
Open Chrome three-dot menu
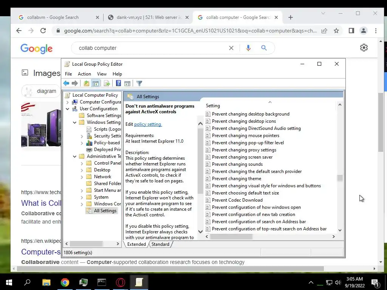376,31
